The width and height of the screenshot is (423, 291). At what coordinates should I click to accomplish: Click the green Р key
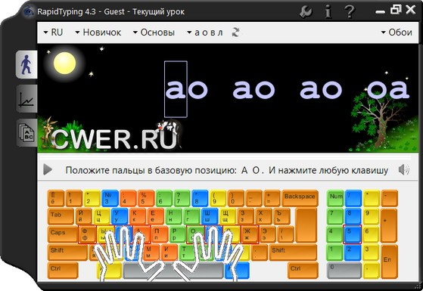point(178,234)
